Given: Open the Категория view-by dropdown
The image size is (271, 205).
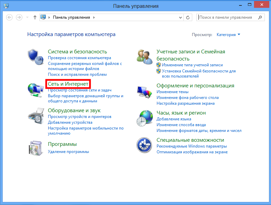Looking at the screenshot, I should tap(228, 35).
